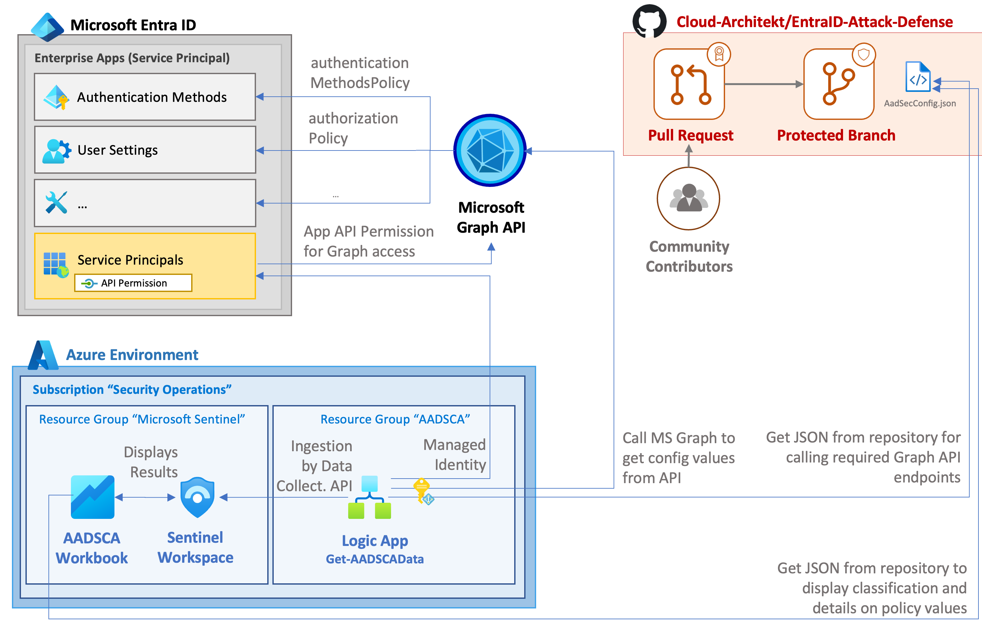Click the shield badge on Protected Branch
The height and width of the screenshot is (622, 982).
(864, 54)
